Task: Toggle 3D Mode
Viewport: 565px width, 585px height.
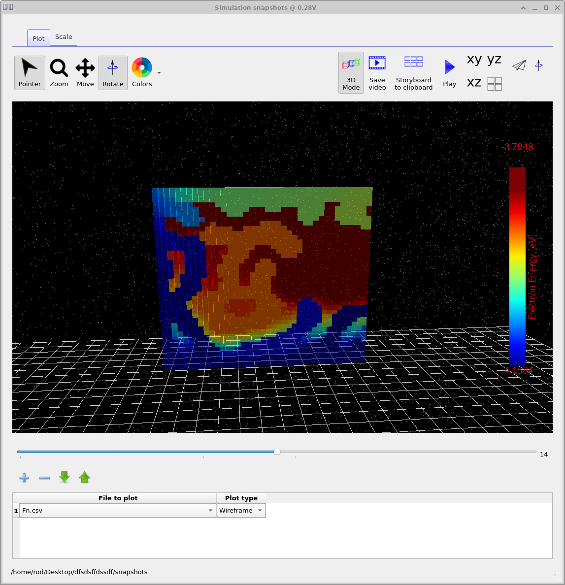Action: (x=351, y=72)
